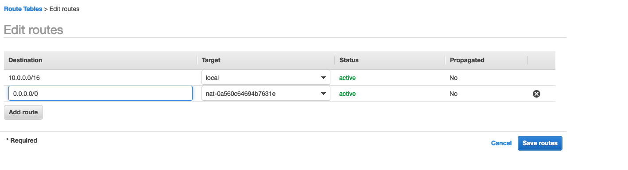Go back via Route Tables breadcrumb
The height and width of the screenshot is (170, 628).
23,9
